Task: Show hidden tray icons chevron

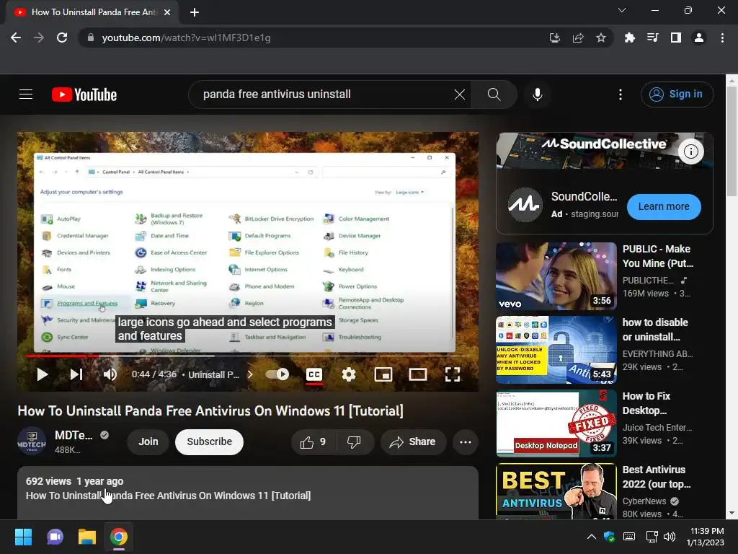Action: (592, 537)
